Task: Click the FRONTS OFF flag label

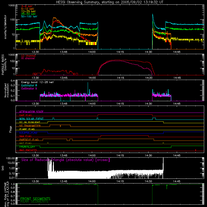Action: tap(27, 147)
